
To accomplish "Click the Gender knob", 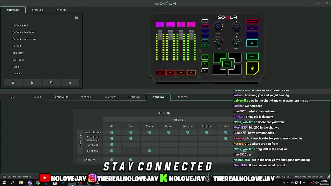I will [236, 42].
